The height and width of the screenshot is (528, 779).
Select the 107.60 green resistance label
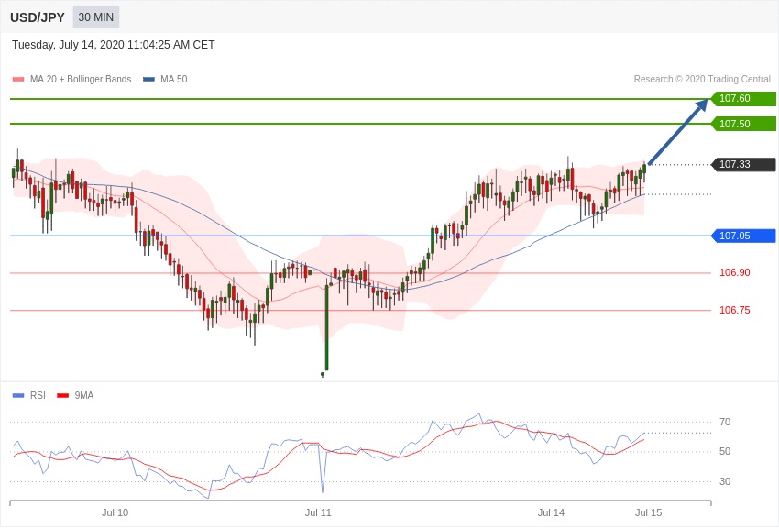point(743,99)
